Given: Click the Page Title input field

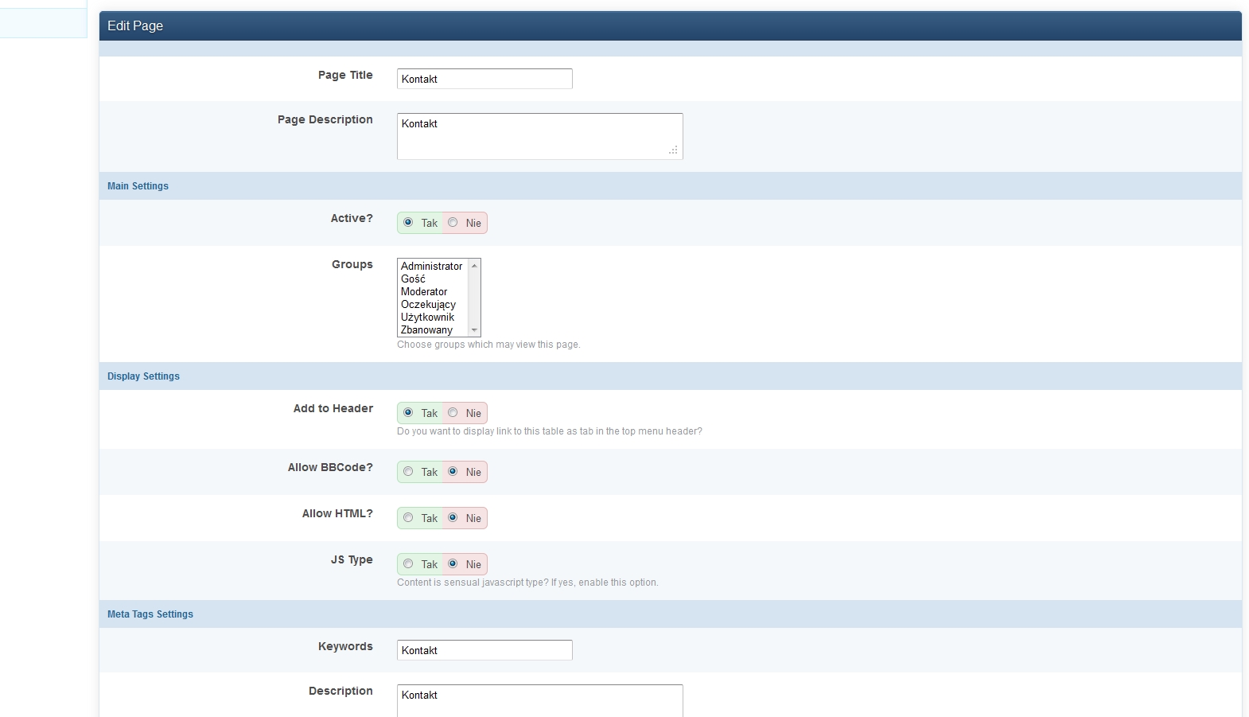Looking at the screenshot, I should [x=484, y=79].
